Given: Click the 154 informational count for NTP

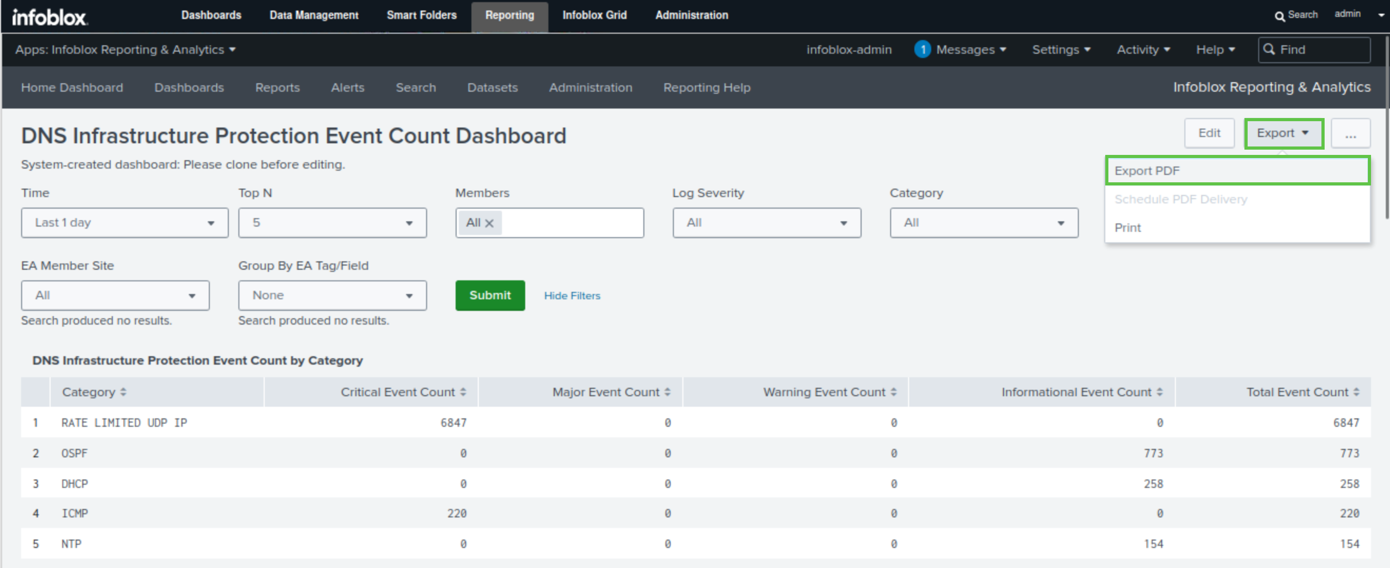Looking at the screenshot, I should pos(1153,544).
